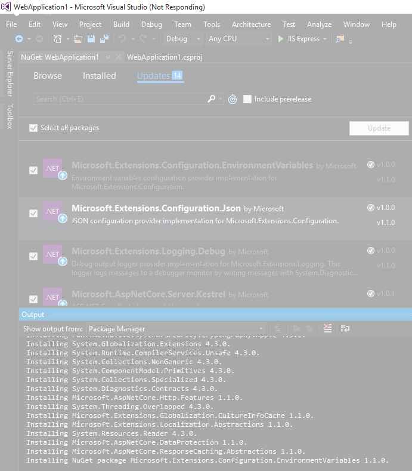The image size is (412, 471).
Task: Click the Navigate Backward arrow icon
Action: coord(19,39)
